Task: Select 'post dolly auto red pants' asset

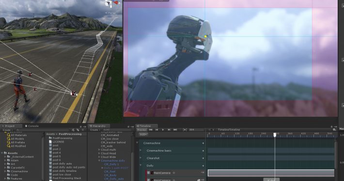Action: pyautogui.click(x=69, y=167)
